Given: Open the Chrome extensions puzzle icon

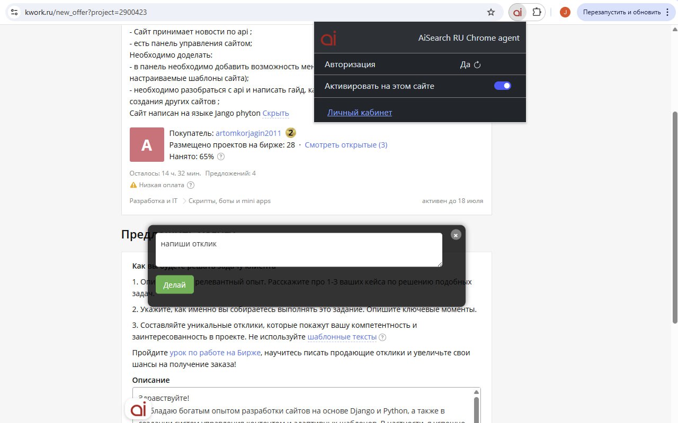Looking at the screenshot, I should [537, 12].
